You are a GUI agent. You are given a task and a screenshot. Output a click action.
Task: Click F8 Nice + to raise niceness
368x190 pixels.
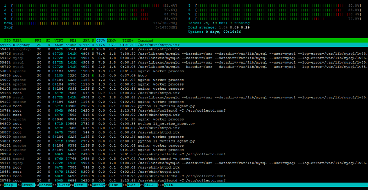coord(131,185)
